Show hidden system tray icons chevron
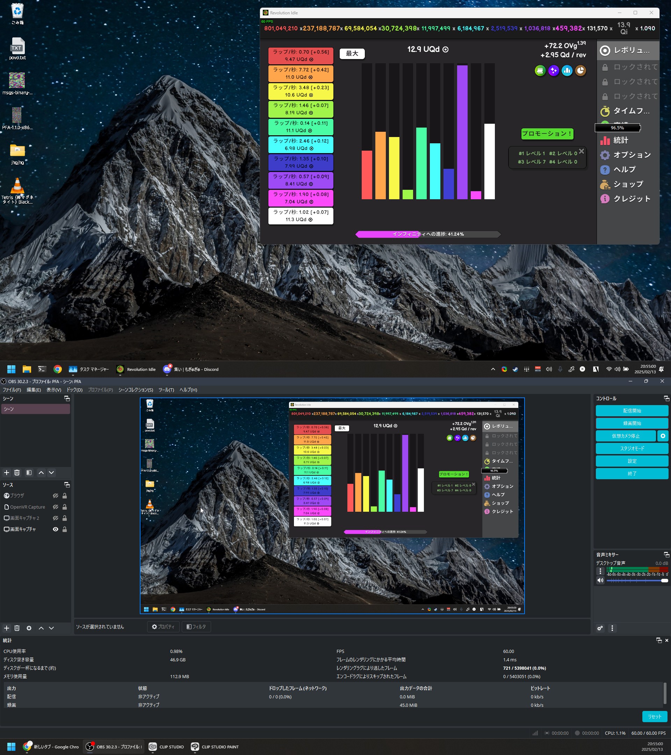This screenshot has width=671, height=755. [x=493, y=369]
